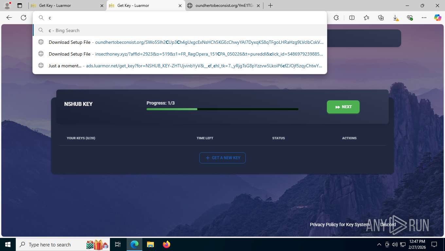Close the first Get Key - Luarmor tab
This screenshot has width=445, height=251.
click(102, 6)
